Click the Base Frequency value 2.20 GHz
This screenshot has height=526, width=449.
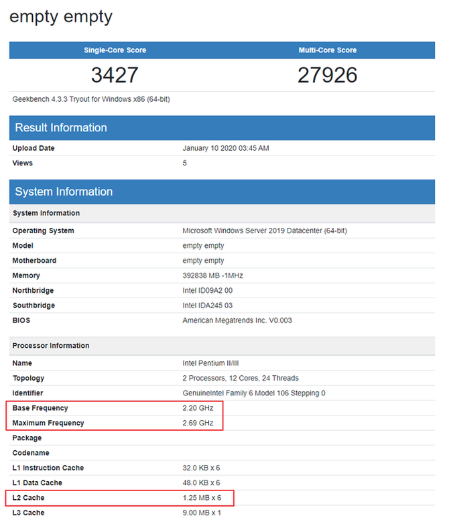coord(196,408)
